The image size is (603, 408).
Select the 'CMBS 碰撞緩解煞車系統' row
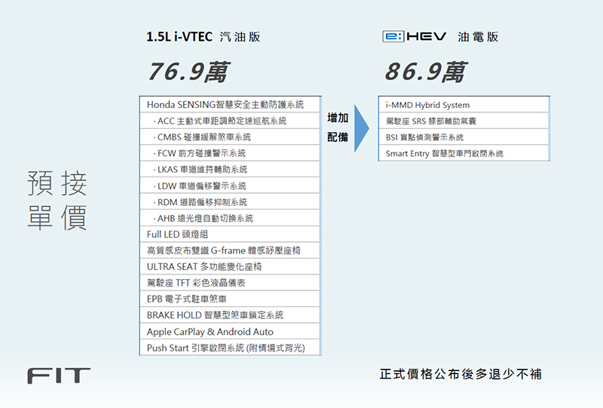tap(230, 137)
